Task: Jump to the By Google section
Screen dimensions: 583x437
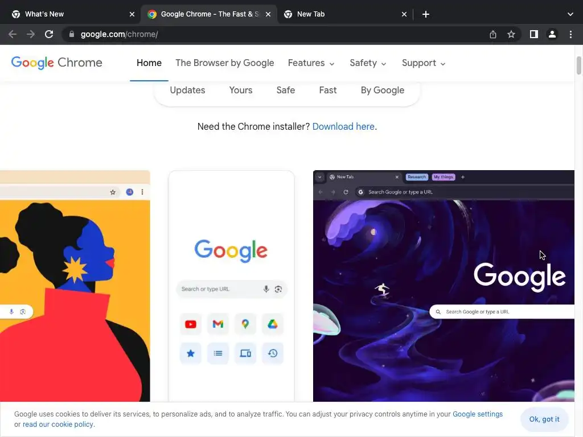Action: (382, 90)
